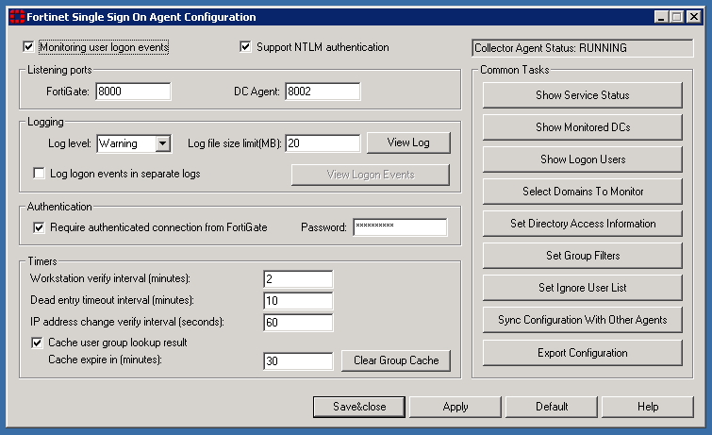
Task: Click IP address change verify interval field
Action: tap(298, 323)
